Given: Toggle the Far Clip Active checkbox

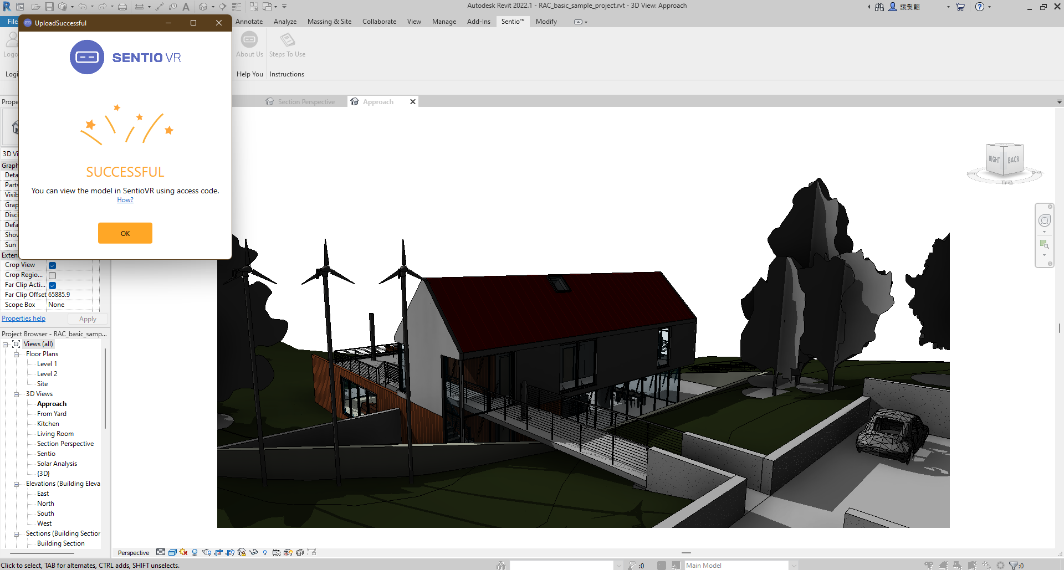Looking at the screenshot, I should [x=53, y=285].
